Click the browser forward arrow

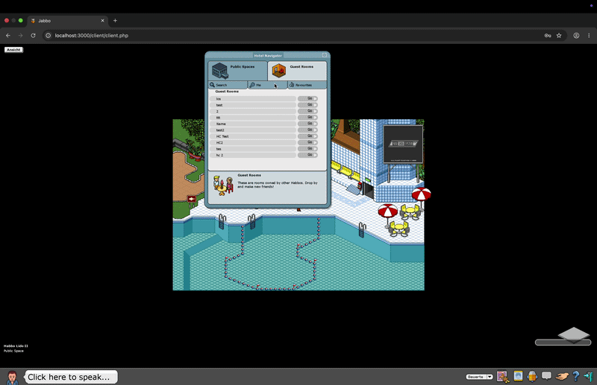pyautogui.click(x=21, y=35)
